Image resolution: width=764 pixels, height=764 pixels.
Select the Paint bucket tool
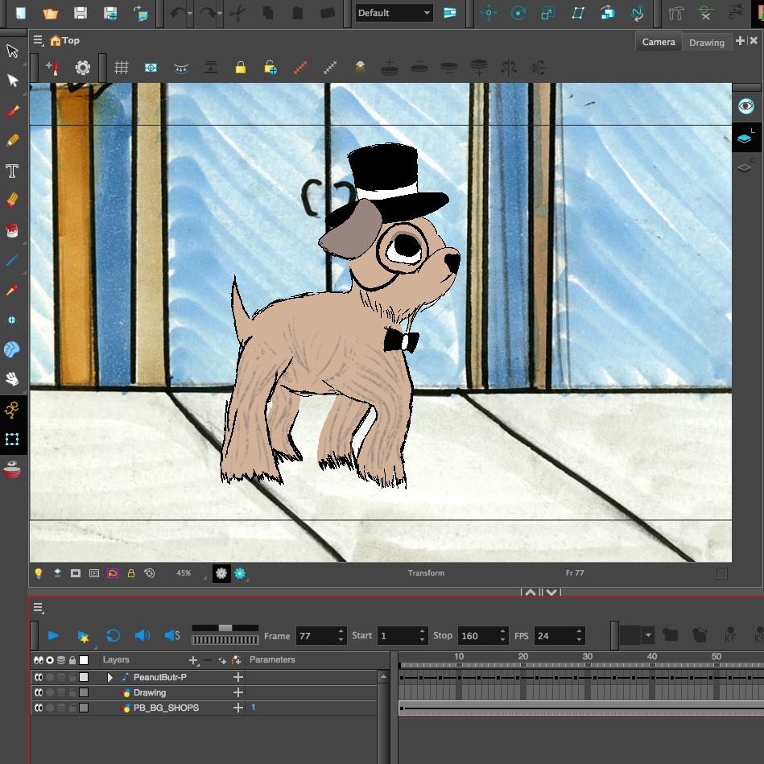coord(12,230)
